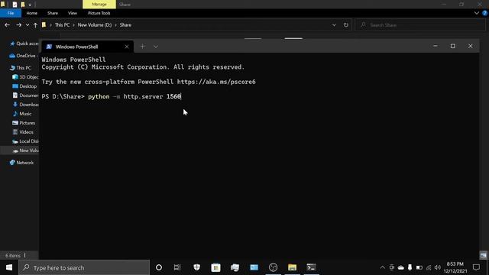Open Desktop folder in sidebar
The width and height of the screenshot is (489, 275).
pos(24,86)
